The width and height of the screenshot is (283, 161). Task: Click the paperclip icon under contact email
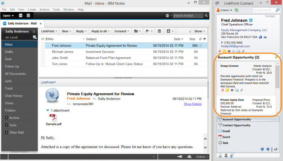pos(243,51)
